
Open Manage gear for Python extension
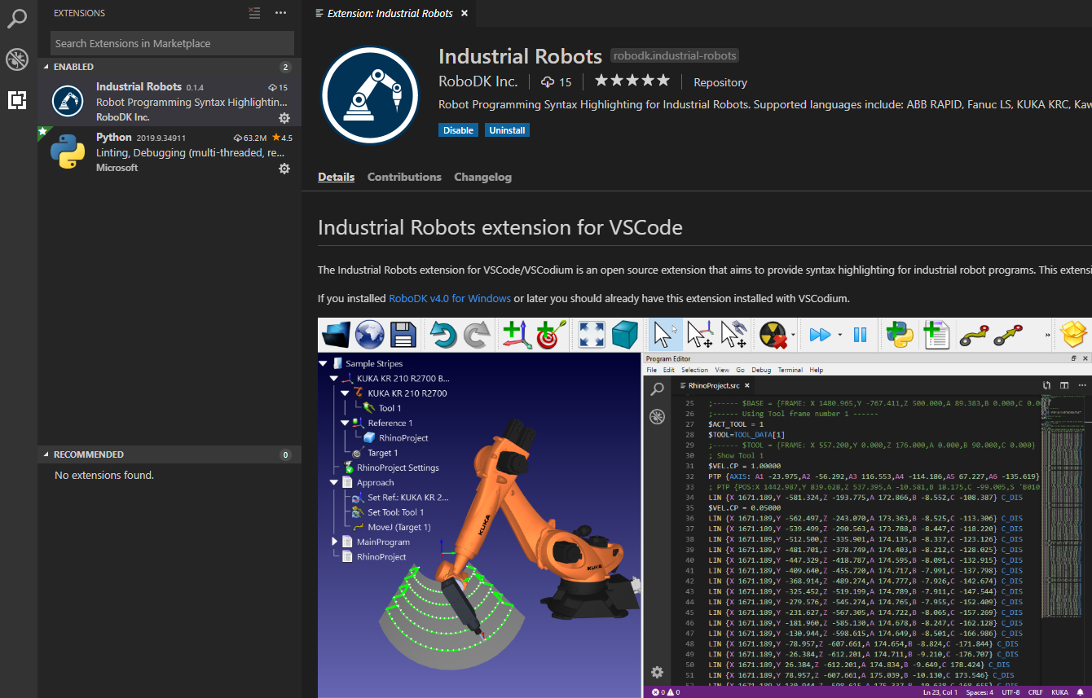point(284,169)
